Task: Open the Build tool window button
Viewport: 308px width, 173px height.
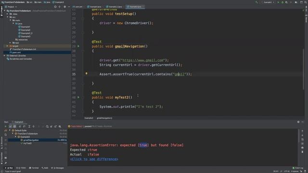Action: (x=45, y=168)
